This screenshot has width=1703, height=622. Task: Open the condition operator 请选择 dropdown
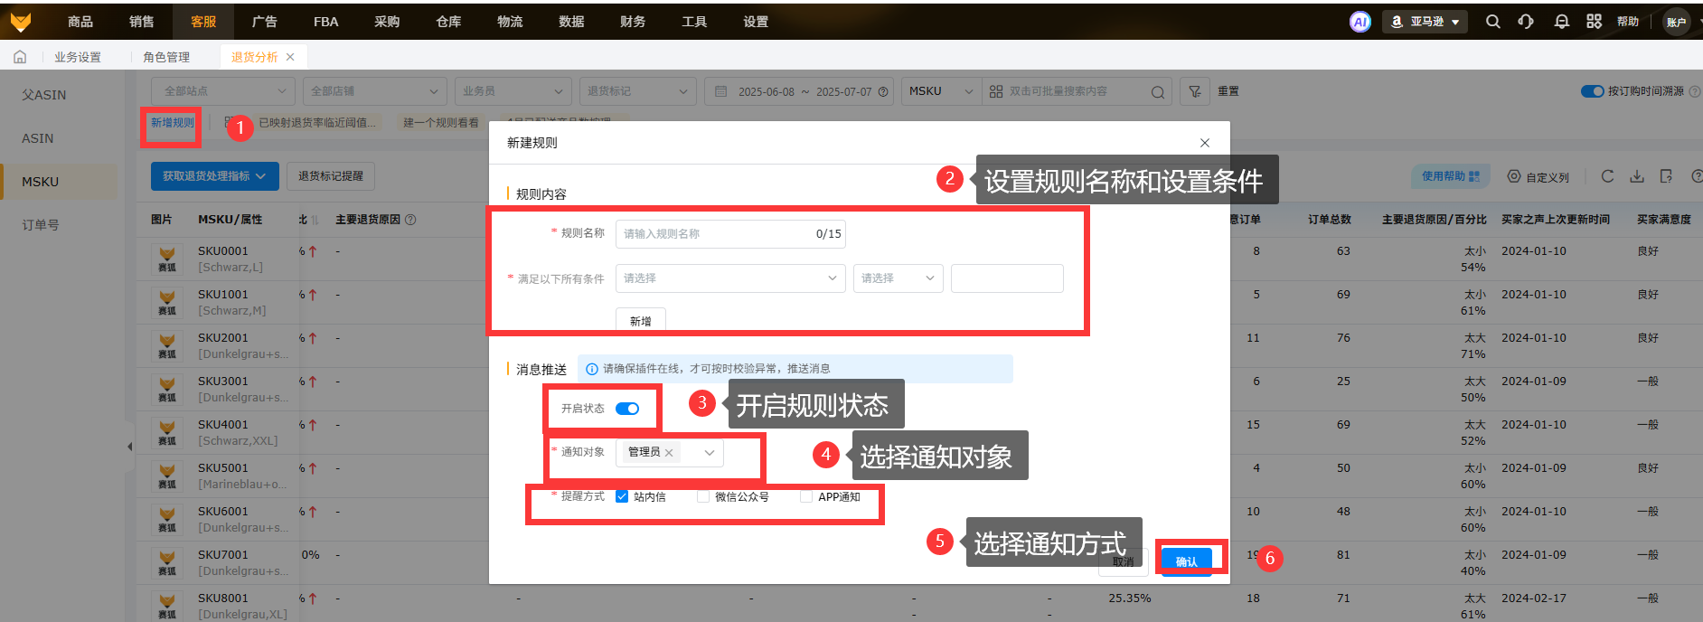click(x=899, y=278)
